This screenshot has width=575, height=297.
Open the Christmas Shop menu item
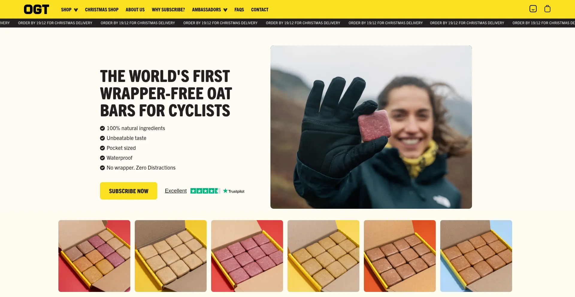pos(102,10)
